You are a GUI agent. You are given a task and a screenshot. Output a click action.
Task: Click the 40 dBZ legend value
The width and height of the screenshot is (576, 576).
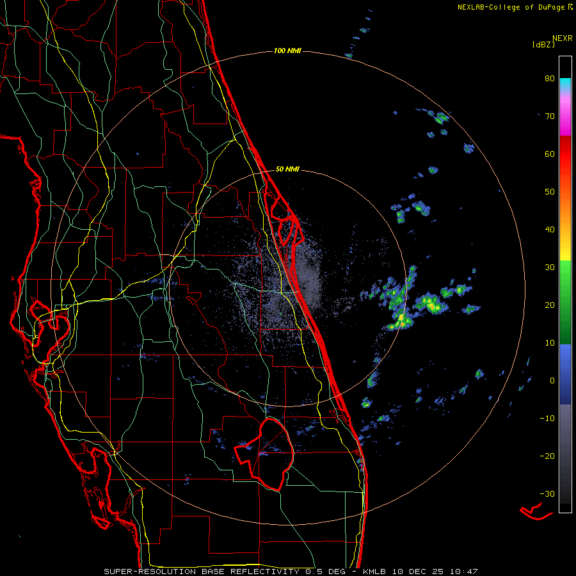[x=550, y=230]
